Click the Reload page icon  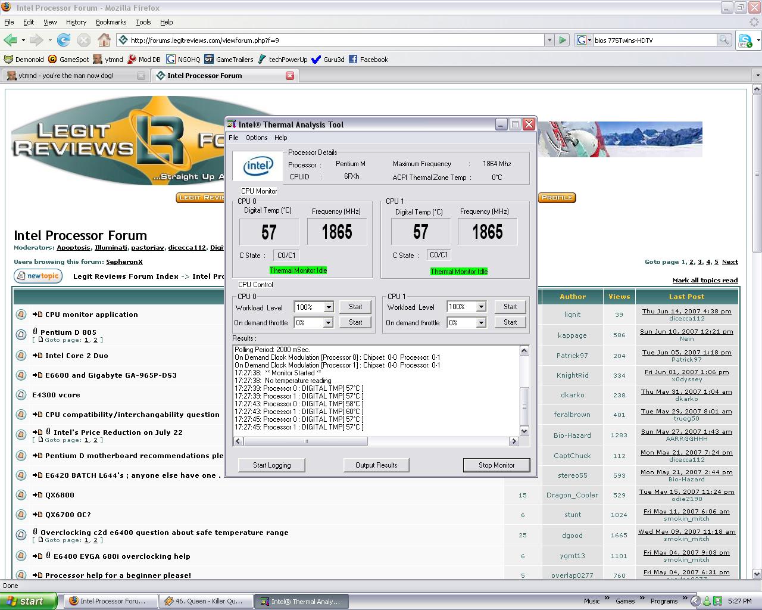tap(64, 40)
